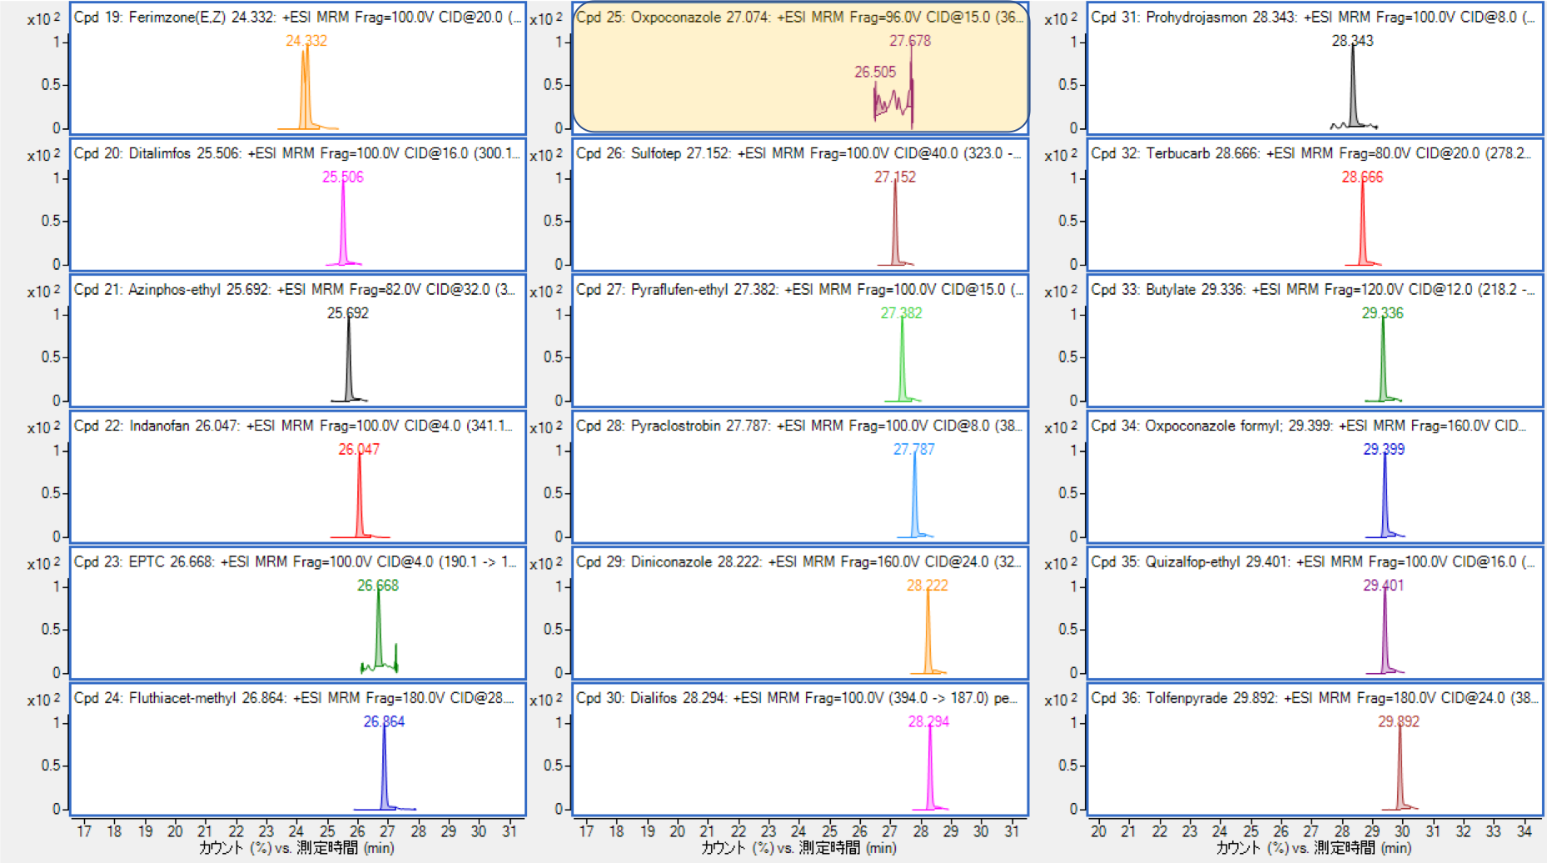The image size is (1547, 863).
Task: Select the Cpd 34 Oxpoconazole formyl panel
Action: pos(1315,477)
